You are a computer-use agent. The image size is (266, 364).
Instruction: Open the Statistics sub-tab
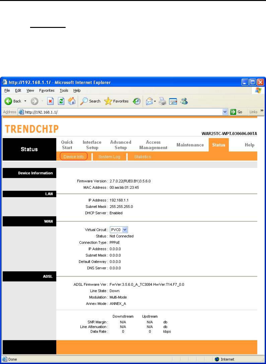142,157
